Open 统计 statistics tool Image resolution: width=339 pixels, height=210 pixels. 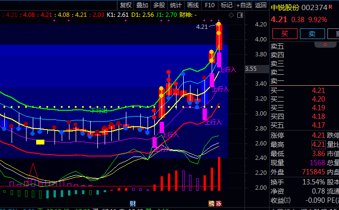click(176, 5)
